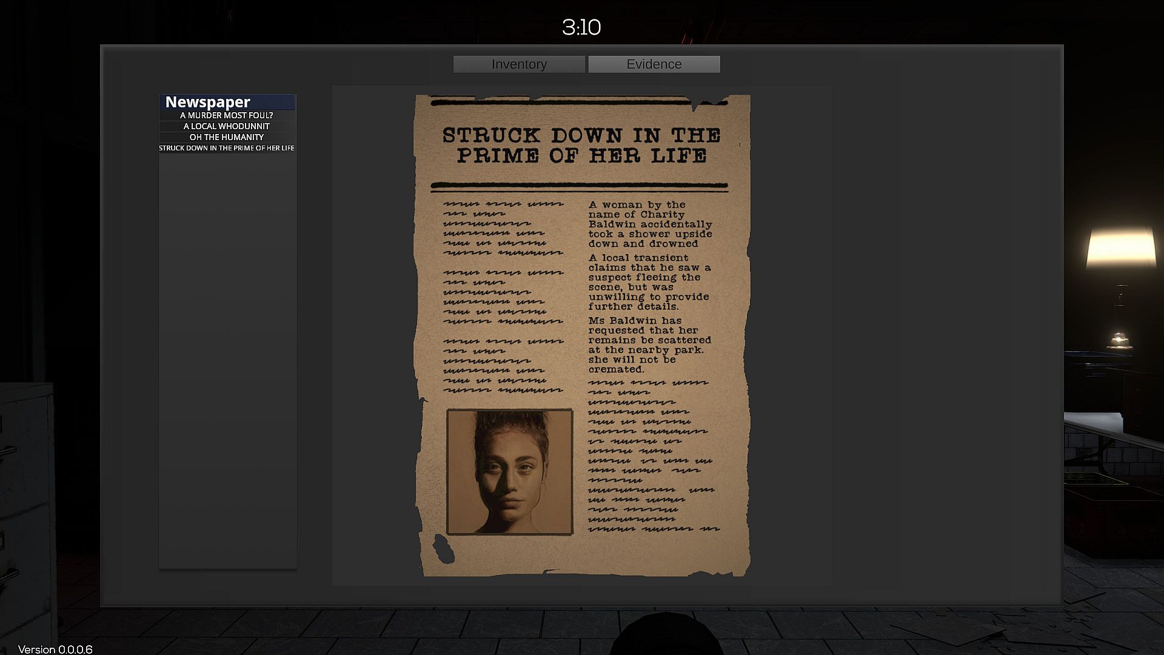Choose the OH THE HUMANITY entry
The height and width of the screenshot is (655, 1164).
click(226, 137)
